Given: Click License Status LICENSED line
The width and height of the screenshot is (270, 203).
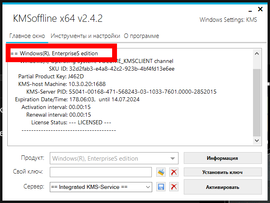Looking at the screenshot, I should point(71,122).
